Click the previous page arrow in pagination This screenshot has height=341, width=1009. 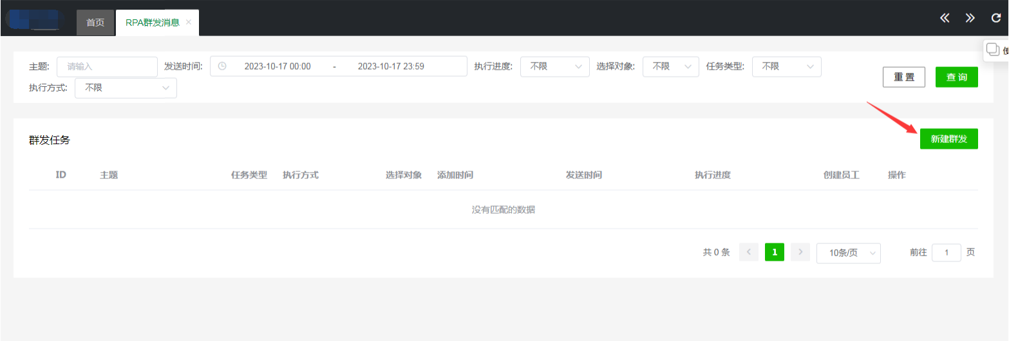click(748, 252)
